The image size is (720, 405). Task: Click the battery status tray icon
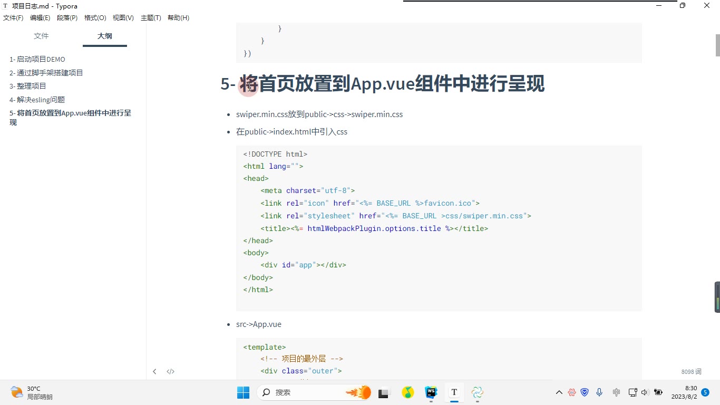pyautogui.click(x=658, y=392)
